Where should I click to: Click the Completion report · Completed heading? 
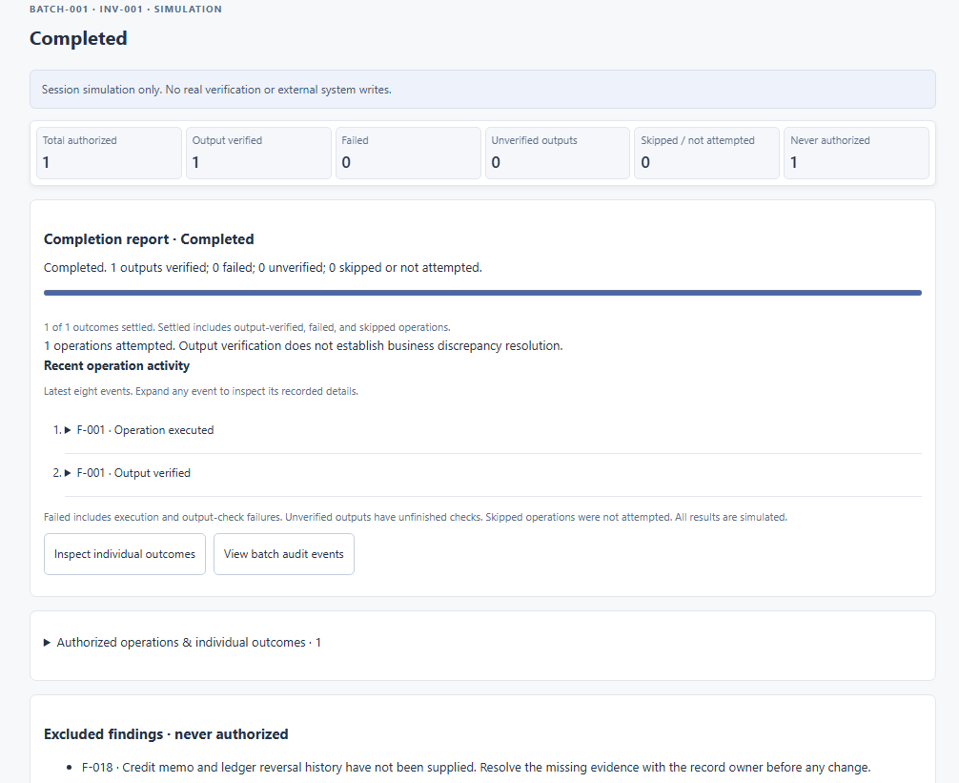click(149, 239)
